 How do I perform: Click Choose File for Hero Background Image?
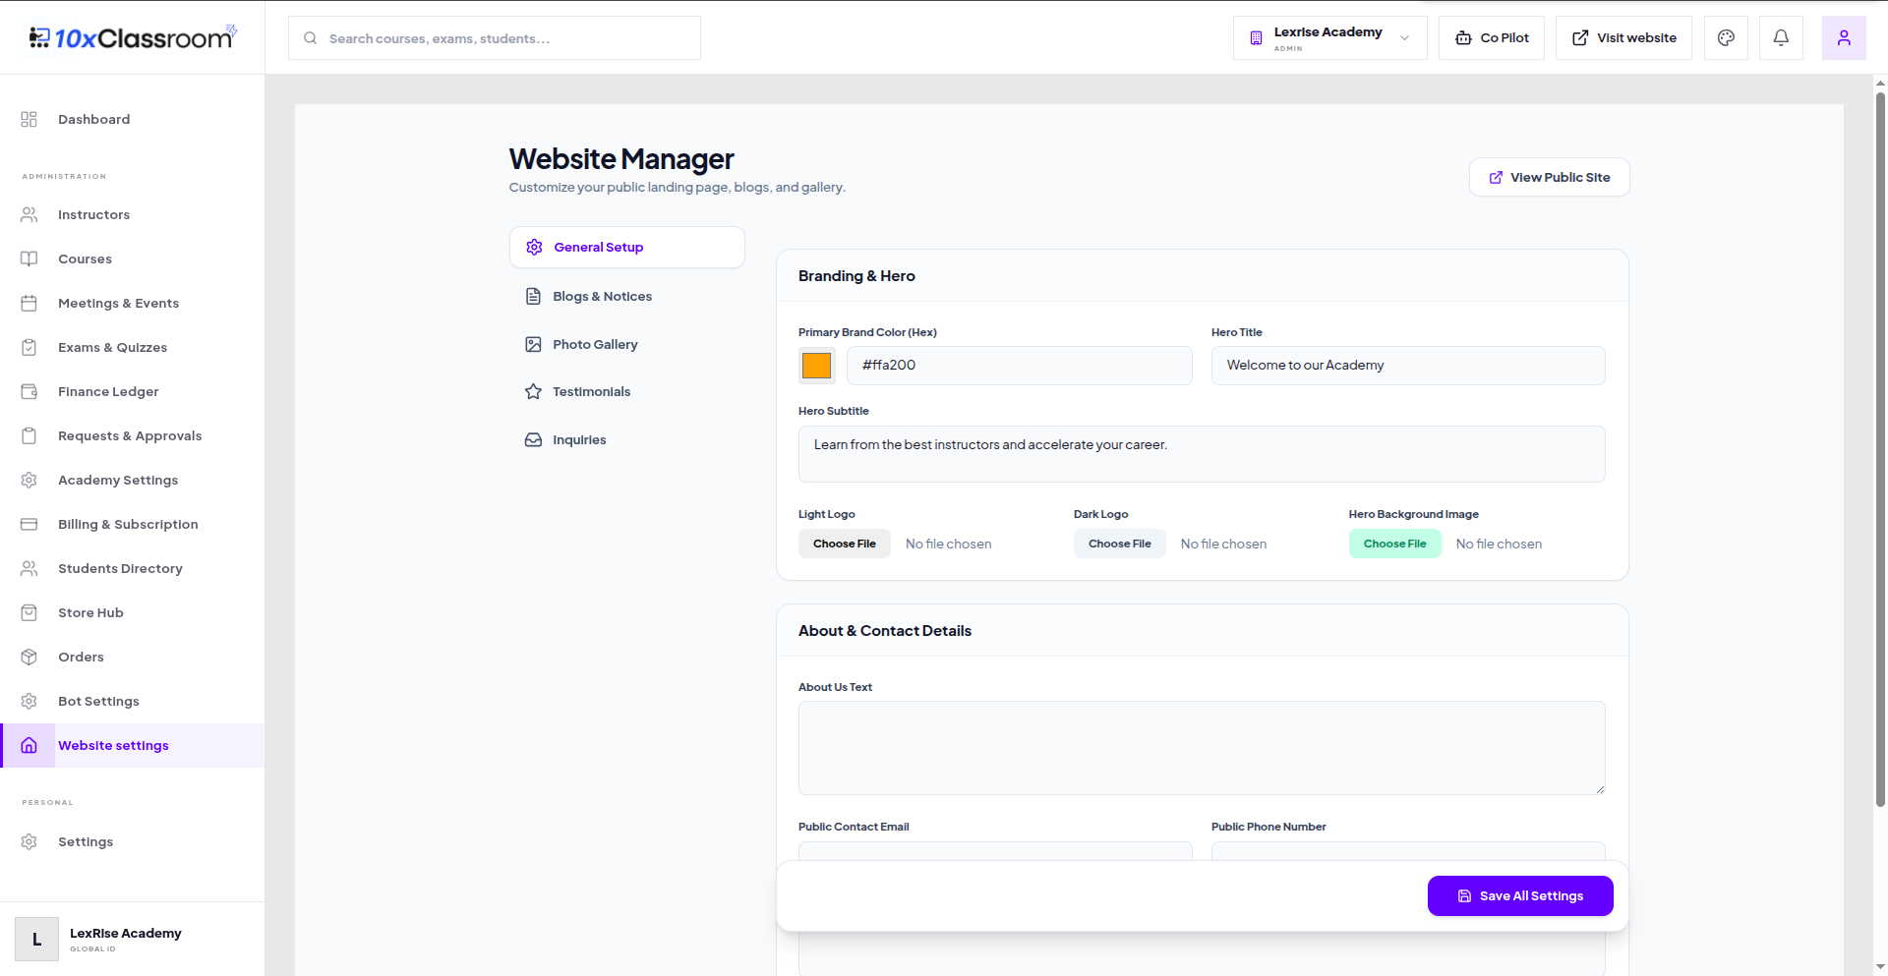click(x=1394, y=544)
